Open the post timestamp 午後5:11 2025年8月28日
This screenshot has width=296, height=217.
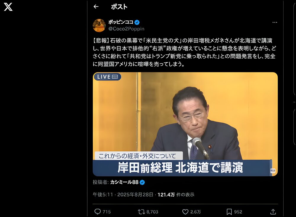123,195
